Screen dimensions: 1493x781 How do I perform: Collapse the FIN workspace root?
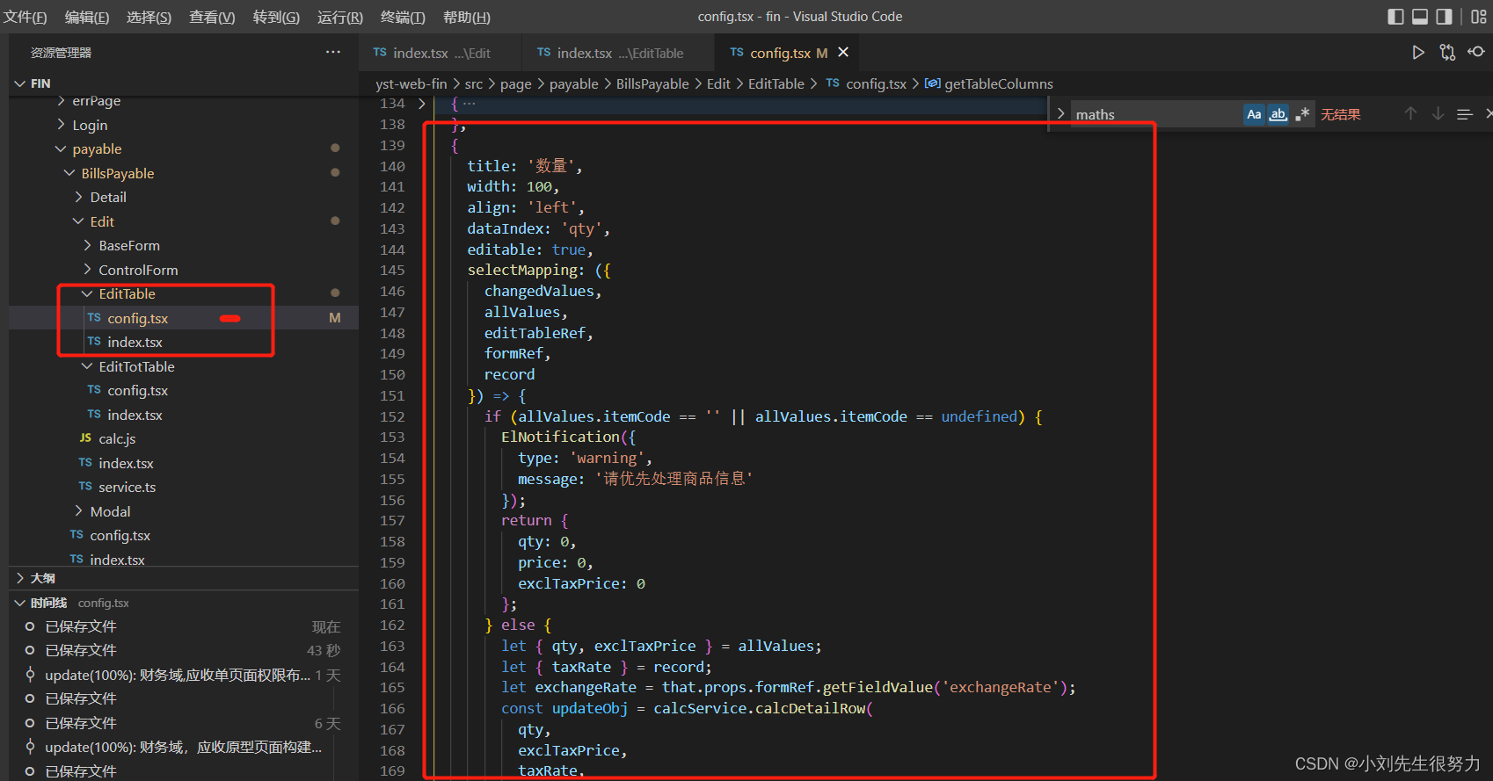(20, 83)
